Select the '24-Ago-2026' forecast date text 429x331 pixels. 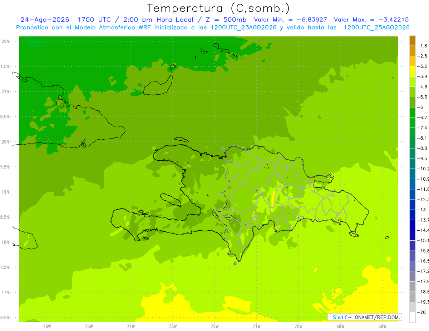pos(45,20)
